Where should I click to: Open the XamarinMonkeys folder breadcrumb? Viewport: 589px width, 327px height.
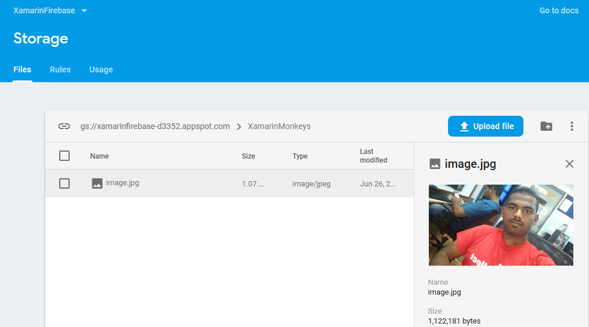pos(279,126)
